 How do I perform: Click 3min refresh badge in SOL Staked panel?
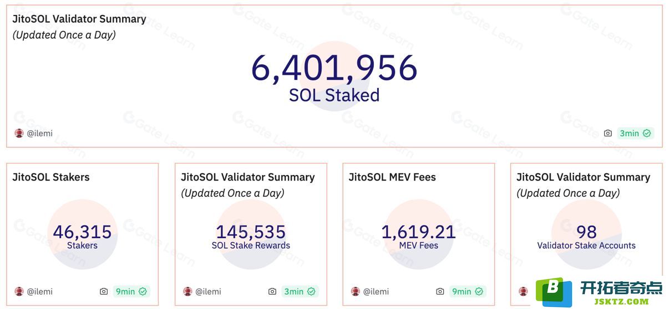pyautogui.click(x=635, y=133)
